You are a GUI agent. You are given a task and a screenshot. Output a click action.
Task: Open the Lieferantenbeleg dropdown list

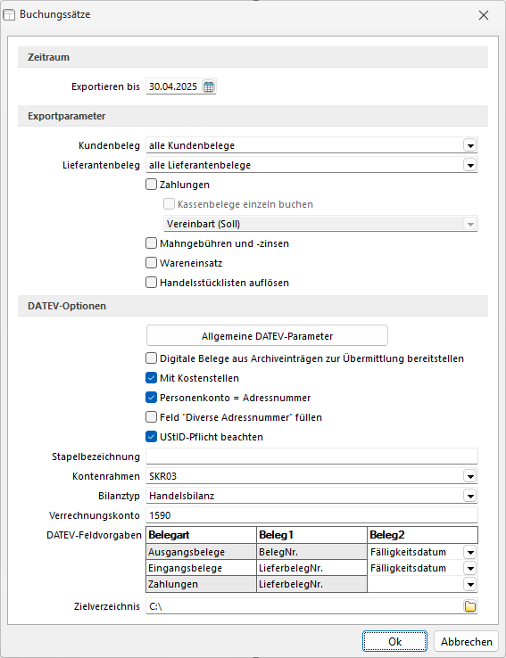[470, 165]
